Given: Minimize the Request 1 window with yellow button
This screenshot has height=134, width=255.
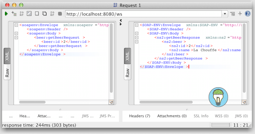Looking at the screenshot, I should tap(14, 5).
